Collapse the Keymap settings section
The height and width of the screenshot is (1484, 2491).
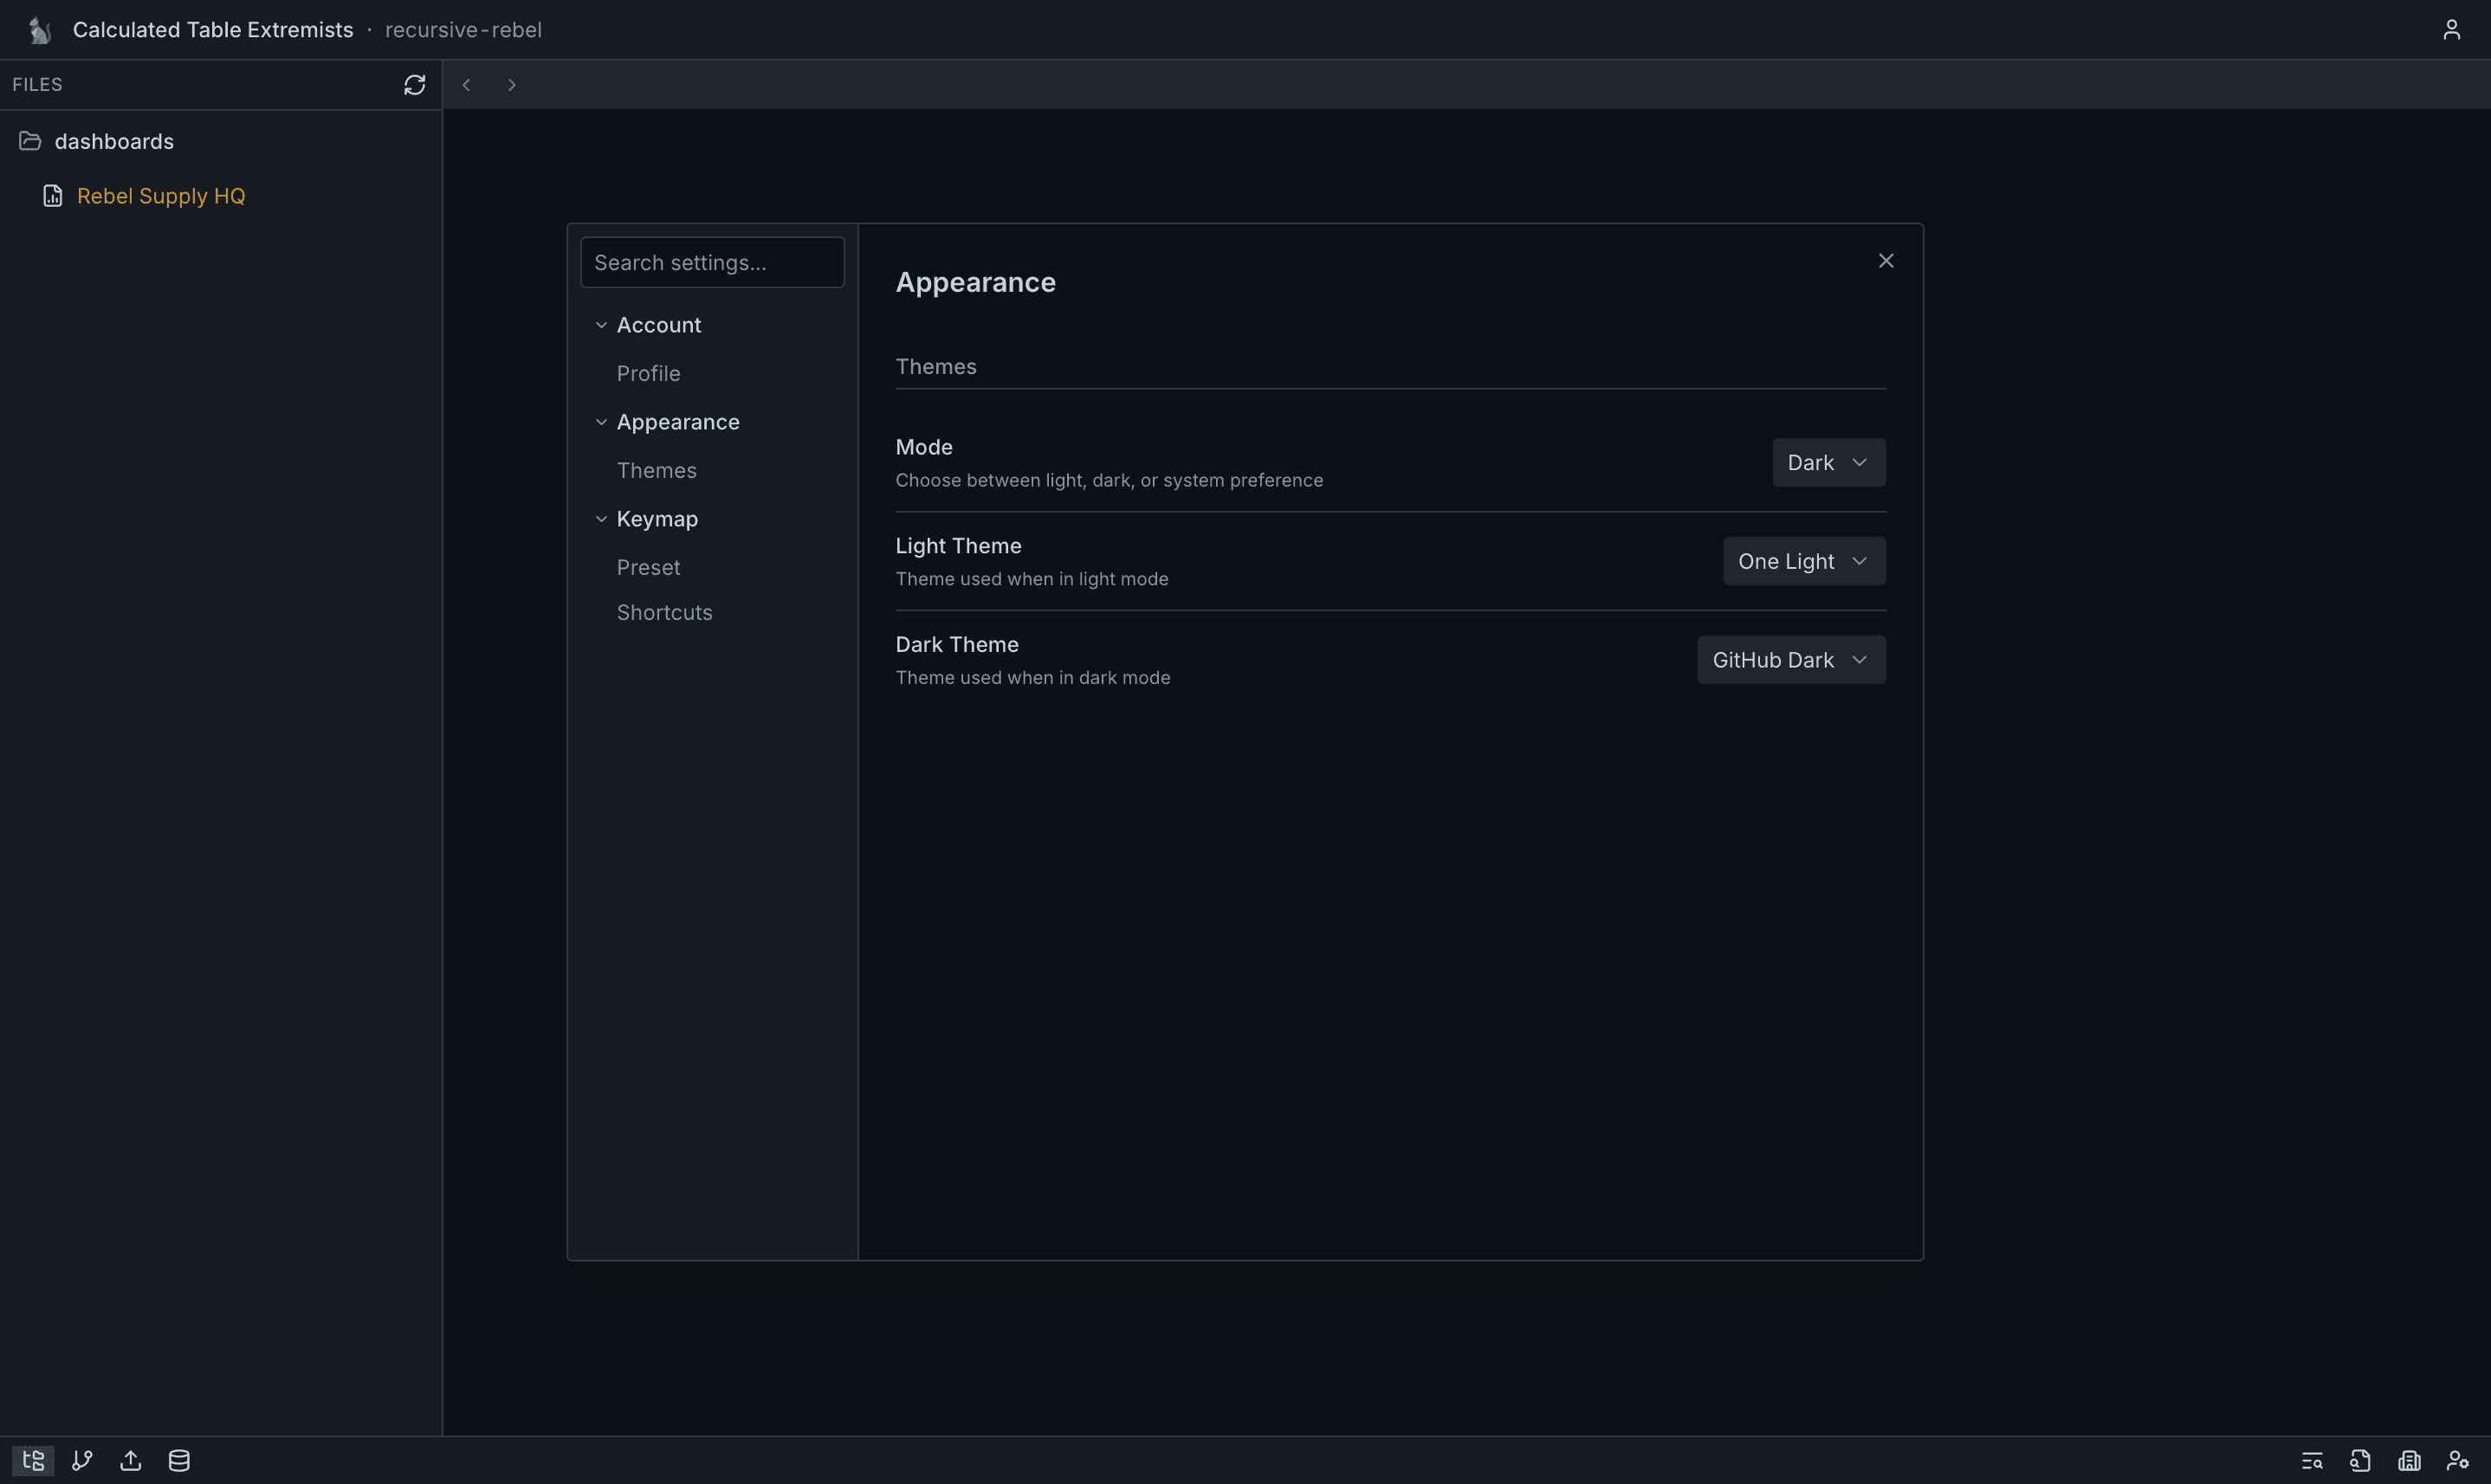(601, 519)
